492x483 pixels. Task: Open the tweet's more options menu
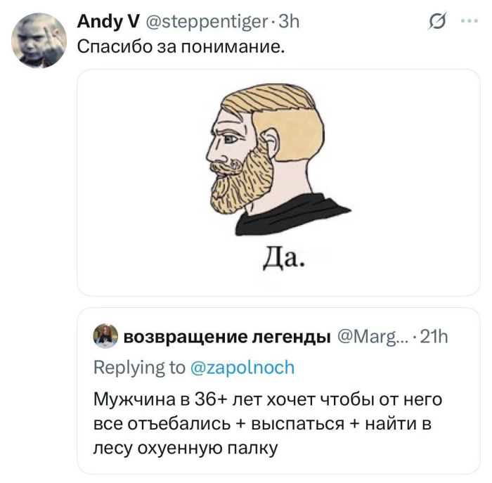(467, 21)
